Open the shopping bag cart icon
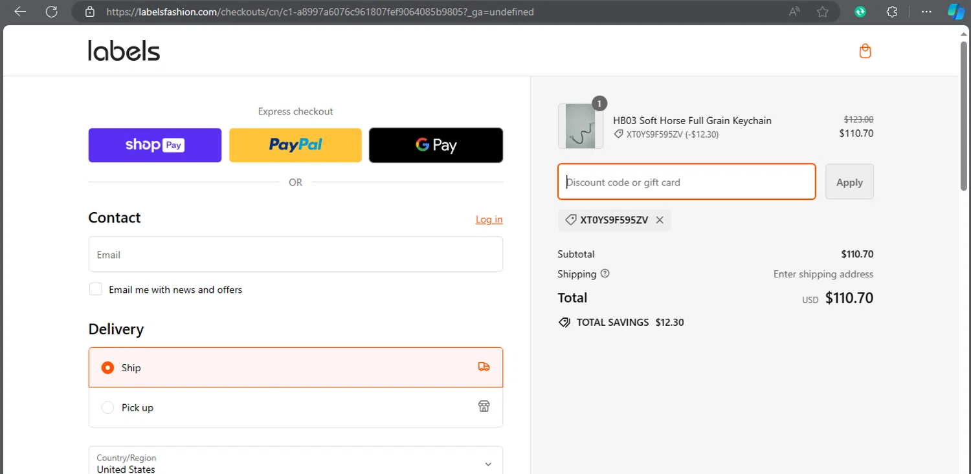The width and height of the screenshot is (971, 474). (x=865, y=51)
